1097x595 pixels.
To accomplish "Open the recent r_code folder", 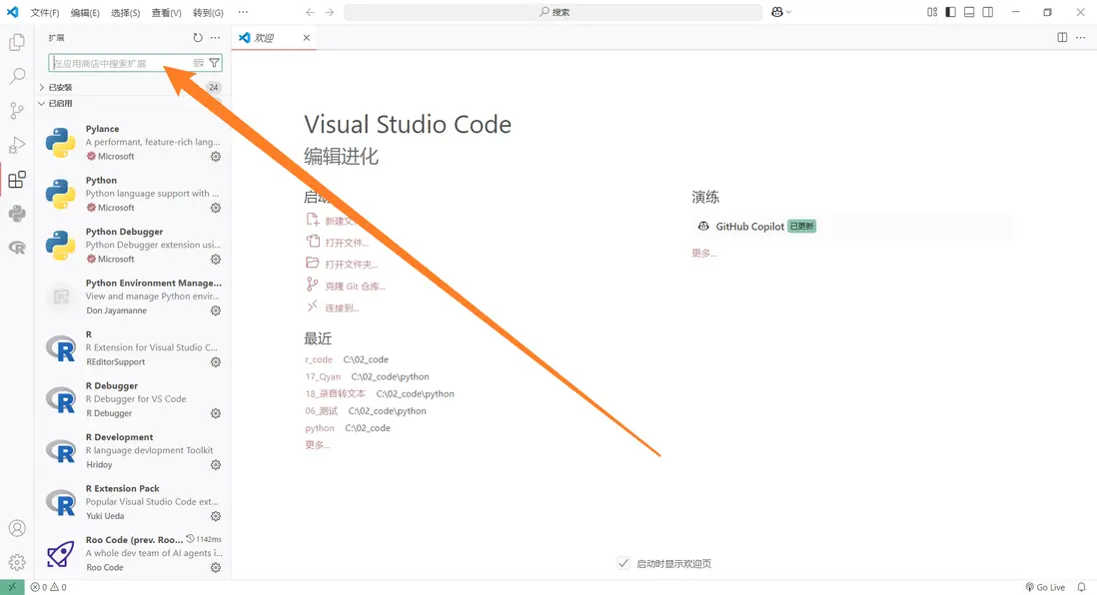I will click(319, 359).
